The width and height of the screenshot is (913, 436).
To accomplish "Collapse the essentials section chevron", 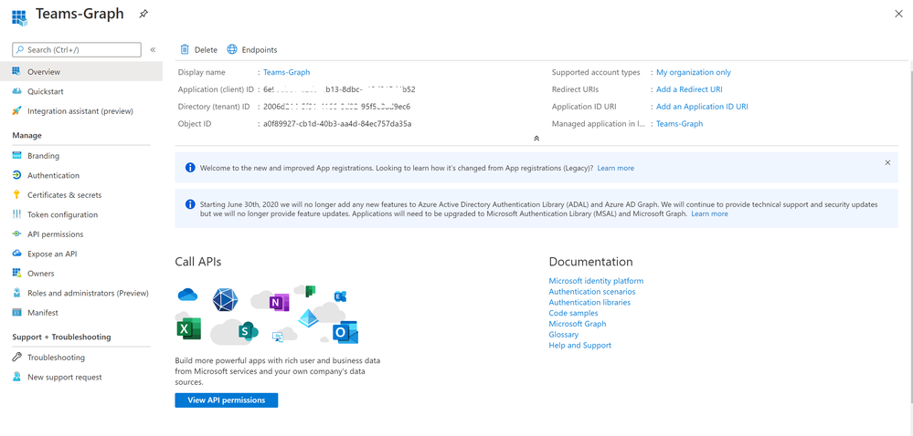I will pos(536,139).
